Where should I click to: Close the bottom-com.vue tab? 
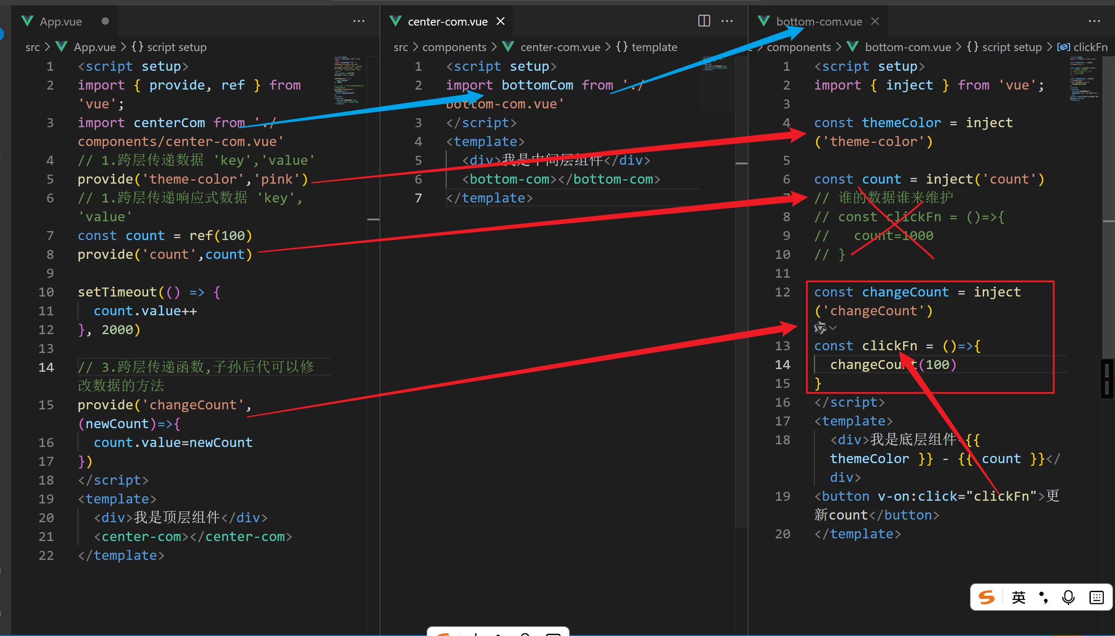[x=875, y=21]
